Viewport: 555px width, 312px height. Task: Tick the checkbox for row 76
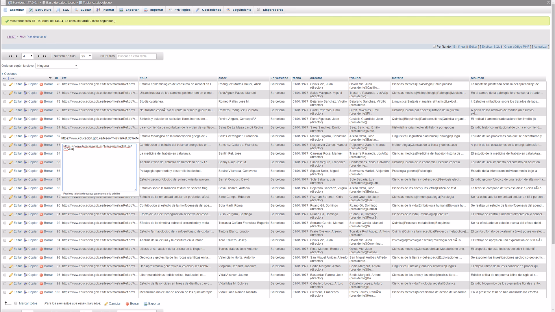(x=5, y=84)
